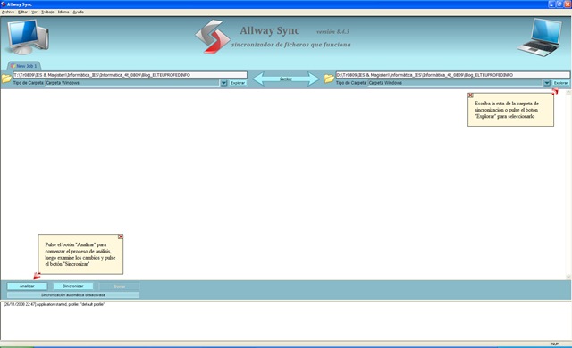The image size is (572, 348).
Task: Click the laptop icon
Action: point(541,37)
